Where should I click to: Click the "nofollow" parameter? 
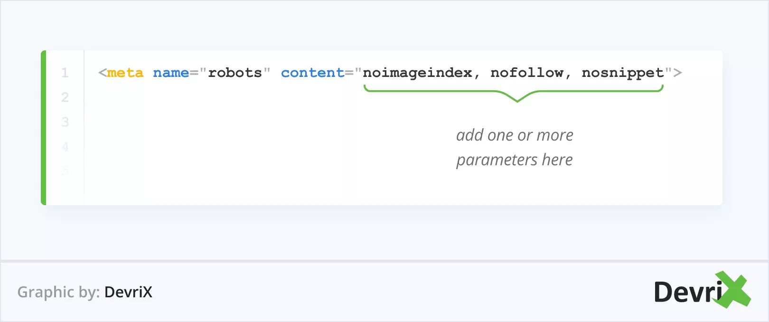[527, 73]
